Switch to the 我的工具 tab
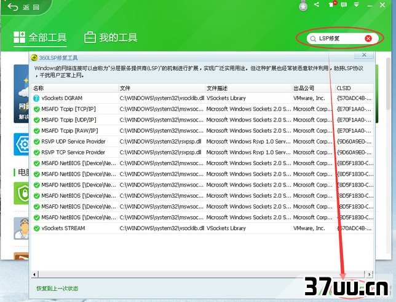 111,37
